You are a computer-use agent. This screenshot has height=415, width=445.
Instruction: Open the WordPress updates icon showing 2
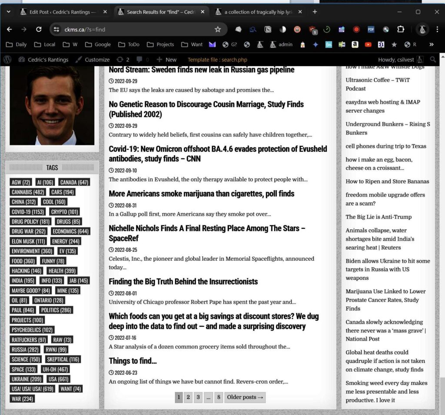[x=123, y=60]
